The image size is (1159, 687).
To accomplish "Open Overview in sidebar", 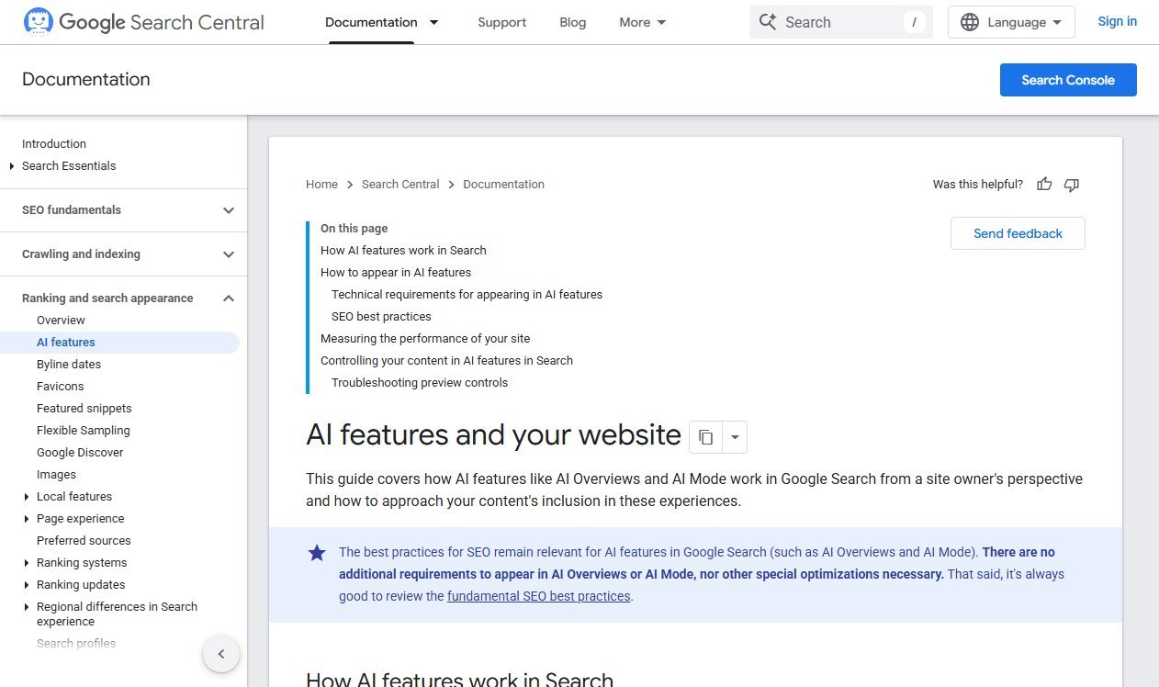I will (x=61, y=321).
